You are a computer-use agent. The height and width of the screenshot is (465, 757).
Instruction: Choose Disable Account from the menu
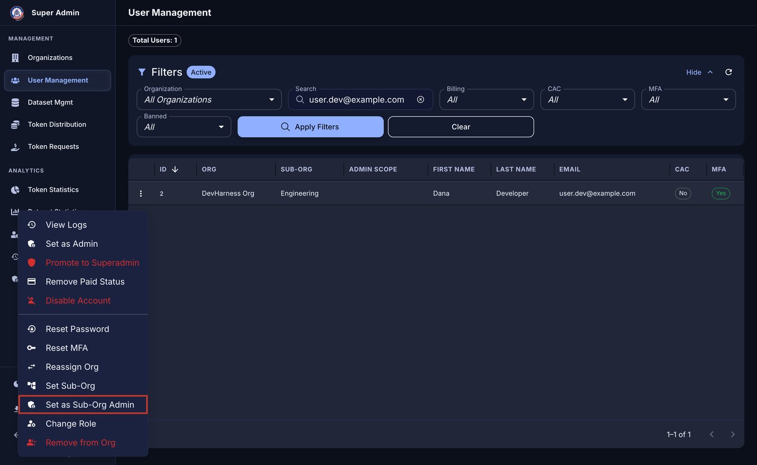[83, 300]
